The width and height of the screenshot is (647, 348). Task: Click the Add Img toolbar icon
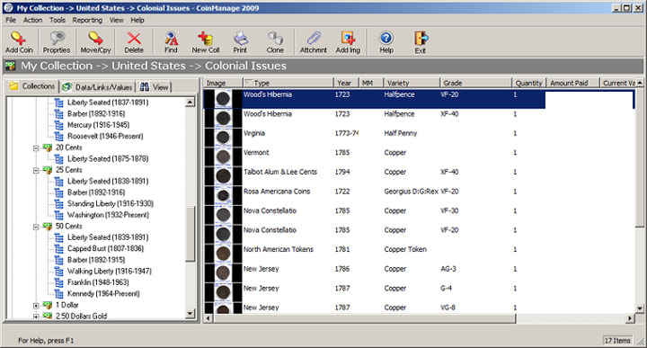point(348,42)
